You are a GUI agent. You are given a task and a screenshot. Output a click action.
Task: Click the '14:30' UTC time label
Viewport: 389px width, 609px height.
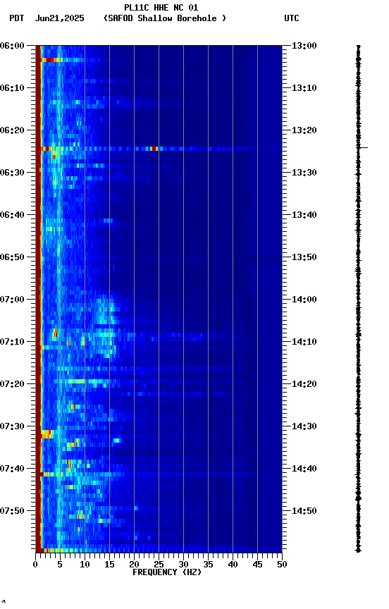[304, 426]
